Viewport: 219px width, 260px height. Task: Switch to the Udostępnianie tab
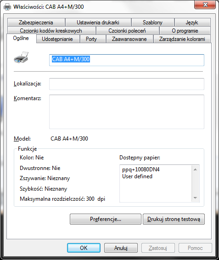point(57,39)
